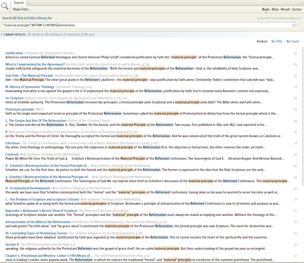Open What is Compromised by the Agreement?
304x263 pixels.
pos(35,64)
